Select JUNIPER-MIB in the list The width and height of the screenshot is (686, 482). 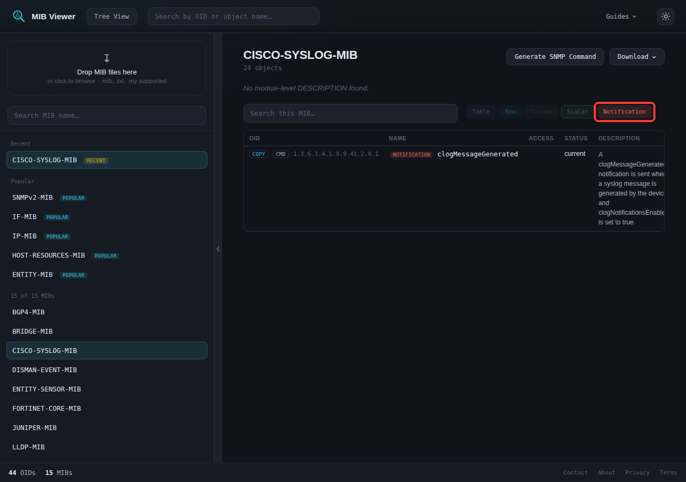tap(107, 428)
